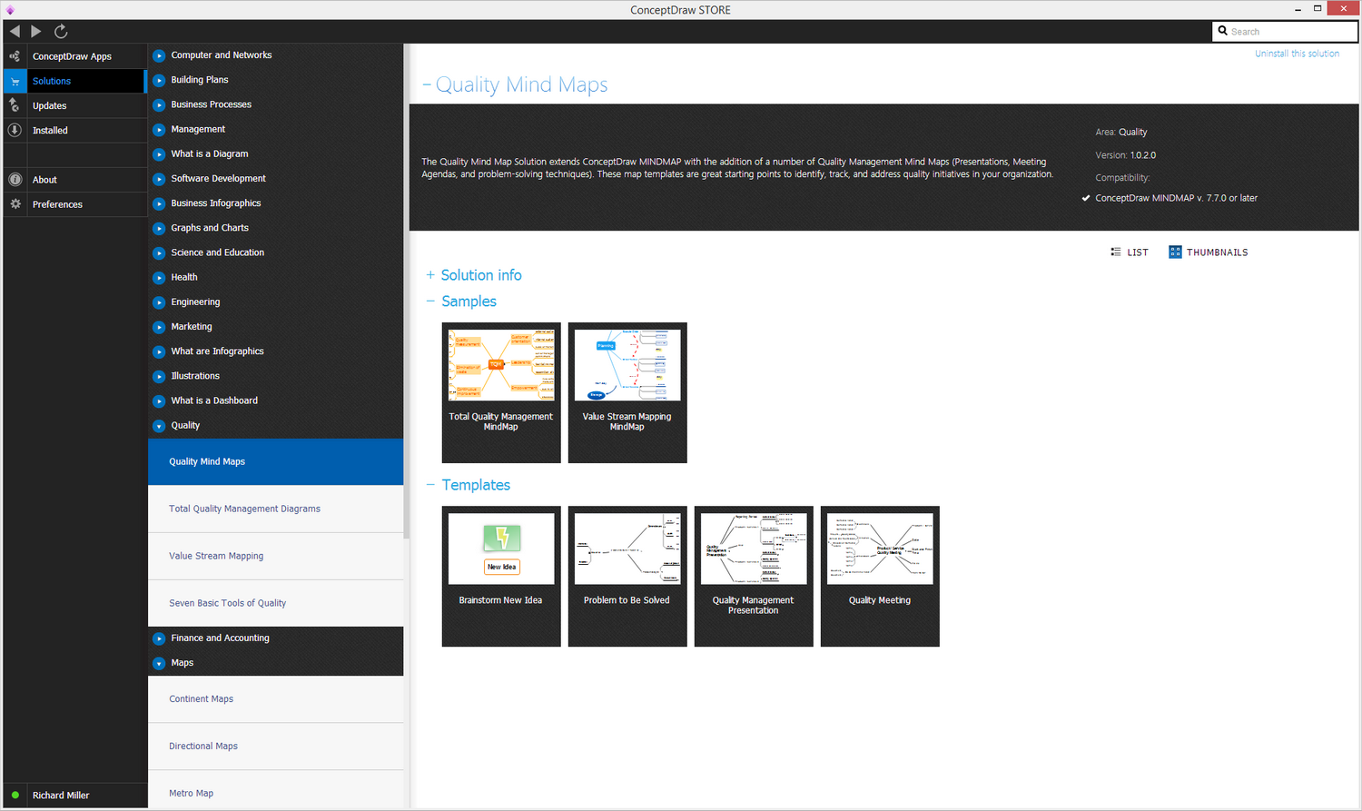Screen dimensions: 1362x811
Task: Open Value Stream Mapping solution
Action: pyautogui.click(x=275, y=556)
